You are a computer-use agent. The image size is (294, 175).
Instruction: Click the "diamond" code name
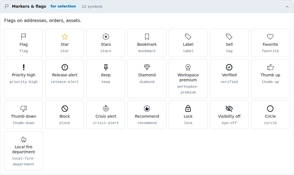pyautogui.click(x=147, y=82)
